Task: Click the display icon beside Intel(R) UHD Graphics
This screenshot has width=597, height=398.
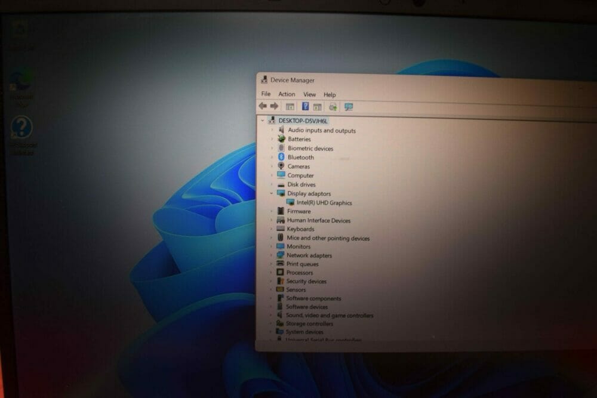Action: [x=291, y=202]
